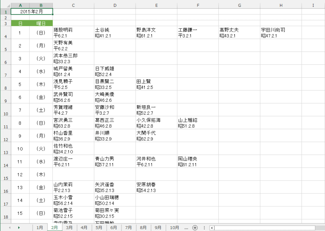Select cell with 大関千代
This screenshot has width=325, height=231.
click(x=156, y=136)
